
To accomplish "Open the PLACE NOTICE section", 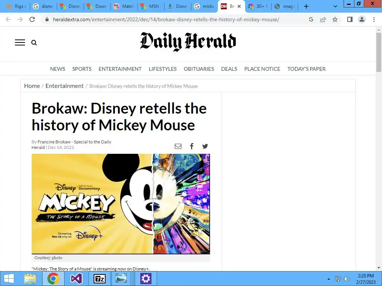I will point(262,69).
